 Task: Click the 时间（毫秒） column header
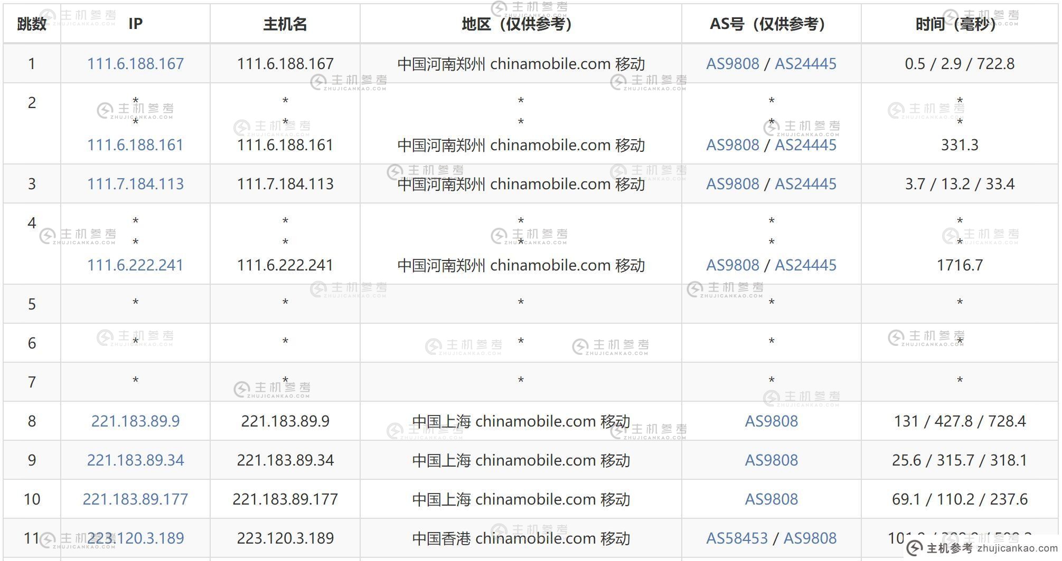(x=960, y=24)
